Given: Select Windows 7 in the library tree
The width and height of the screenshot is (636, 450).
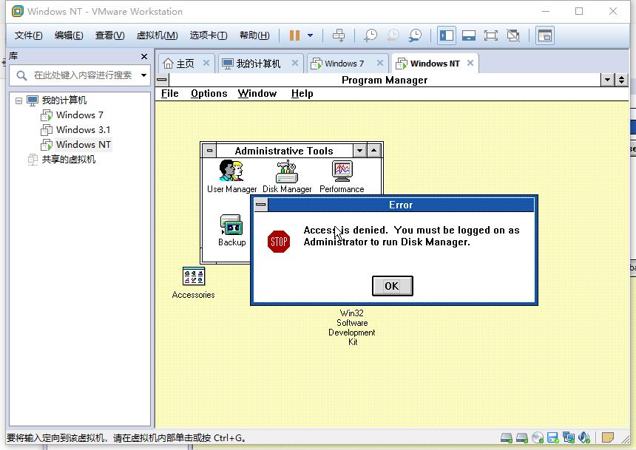Looking at the screenshot, I should (80, 115).
